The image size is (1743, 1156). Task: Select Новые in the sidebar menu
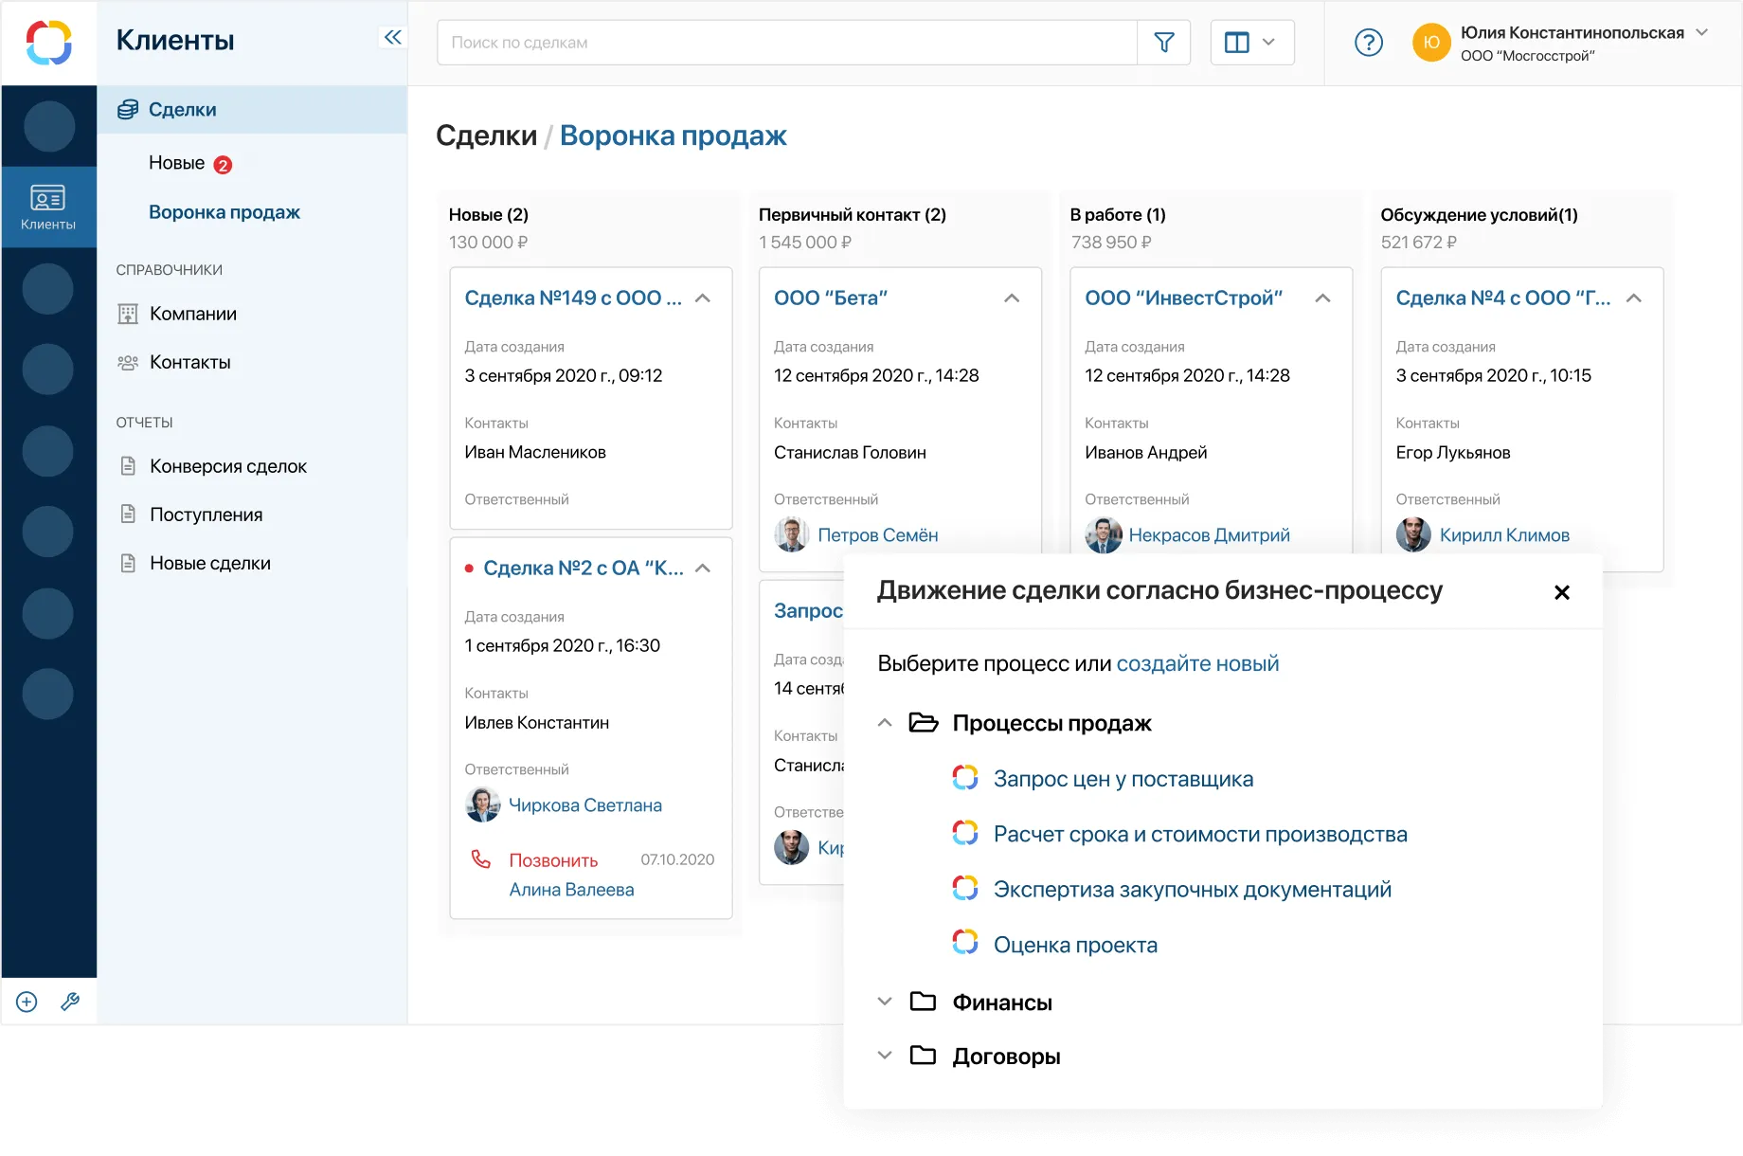176,162
